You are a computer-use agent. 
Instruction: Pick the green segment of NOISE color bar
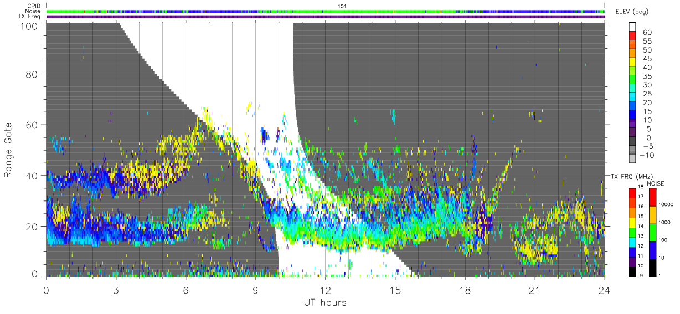click(652, 231)
